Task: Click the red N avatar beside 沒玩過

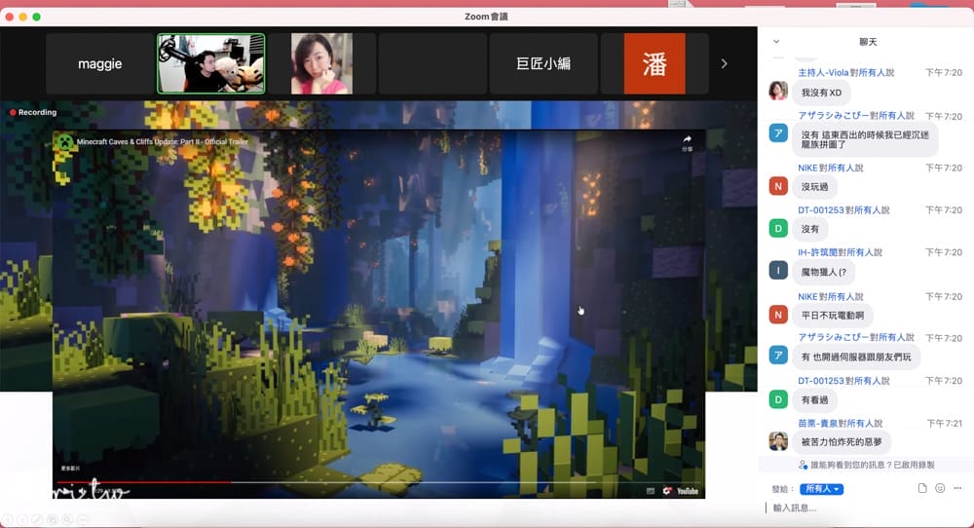Action: (778, 186)
